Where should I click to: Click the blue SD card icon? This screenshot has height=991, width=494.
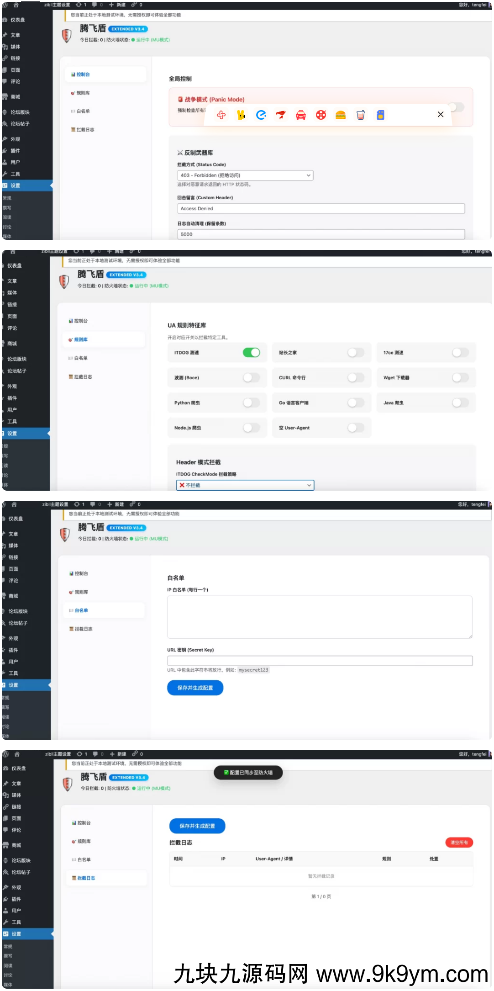(x=380, y=115)
